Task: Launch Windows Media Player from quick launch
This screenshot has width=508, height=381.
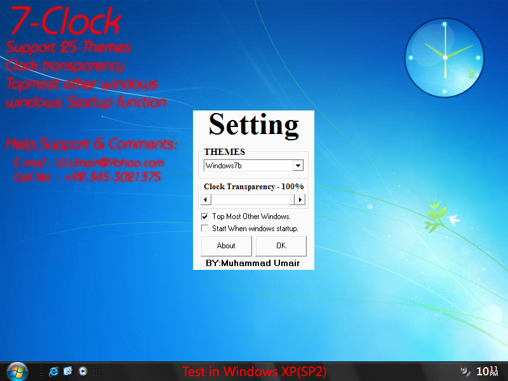Action: click(x=83, y=371)
